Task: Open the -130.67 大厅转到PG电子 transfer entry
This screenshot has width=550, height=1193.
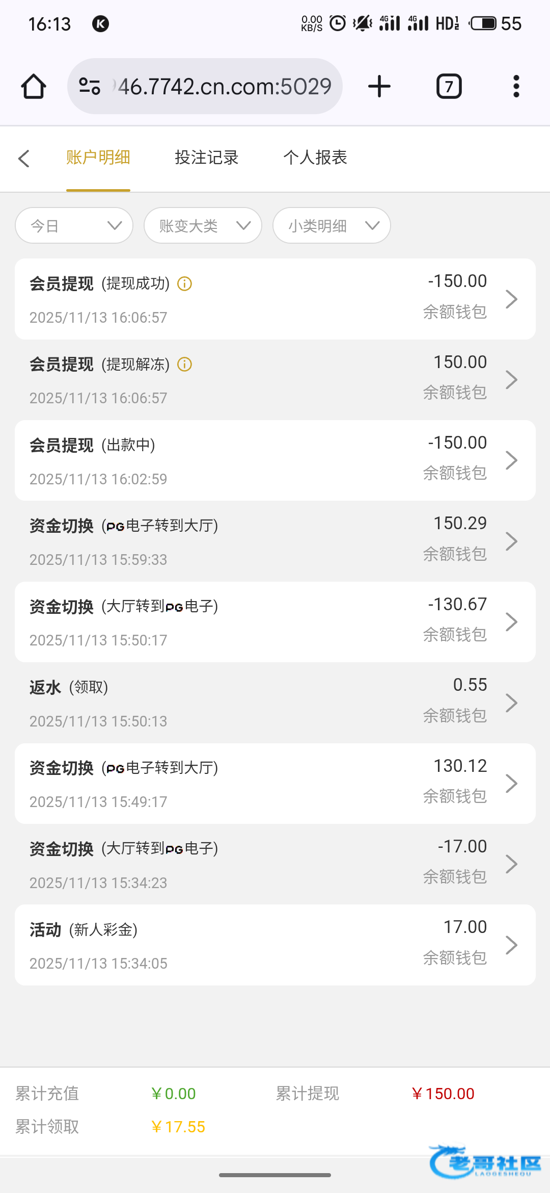Action: point(275,622)
